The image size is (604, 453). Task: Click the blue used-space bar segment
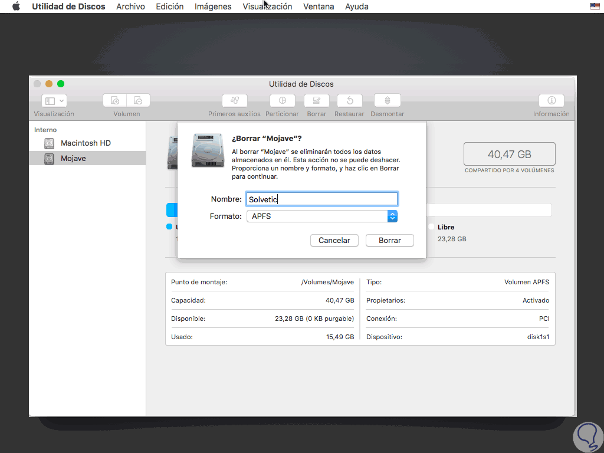tap(172, 211)
